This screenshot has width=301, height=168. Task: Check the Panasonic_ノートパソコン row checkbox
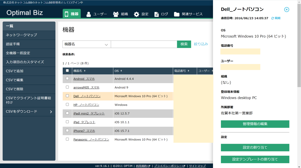point(67,139)
